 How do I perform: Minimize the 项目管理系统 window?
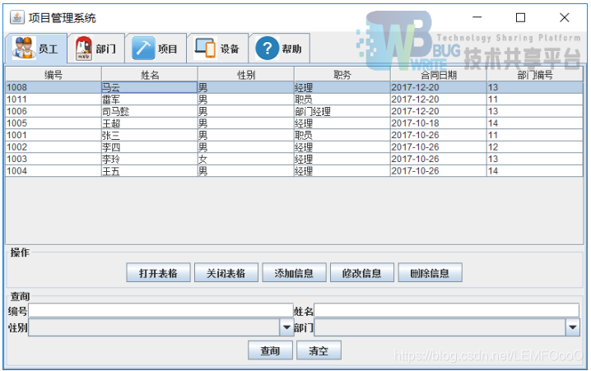(x=477, y=17)
